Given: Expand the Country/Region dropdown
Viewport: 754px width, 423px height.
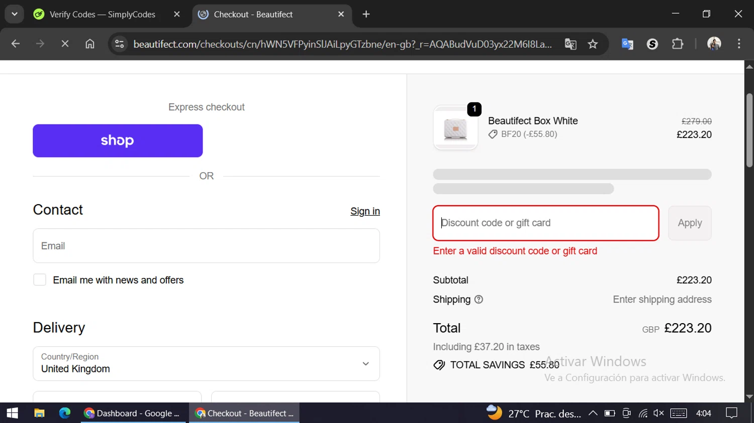Looking at the screenshot, I should [x=206, y=363].
